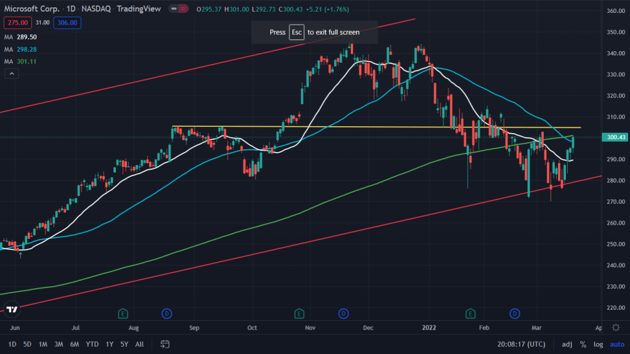630x354 pixels.
Task: Click the November dividend D marker
Action: (343, 314)
